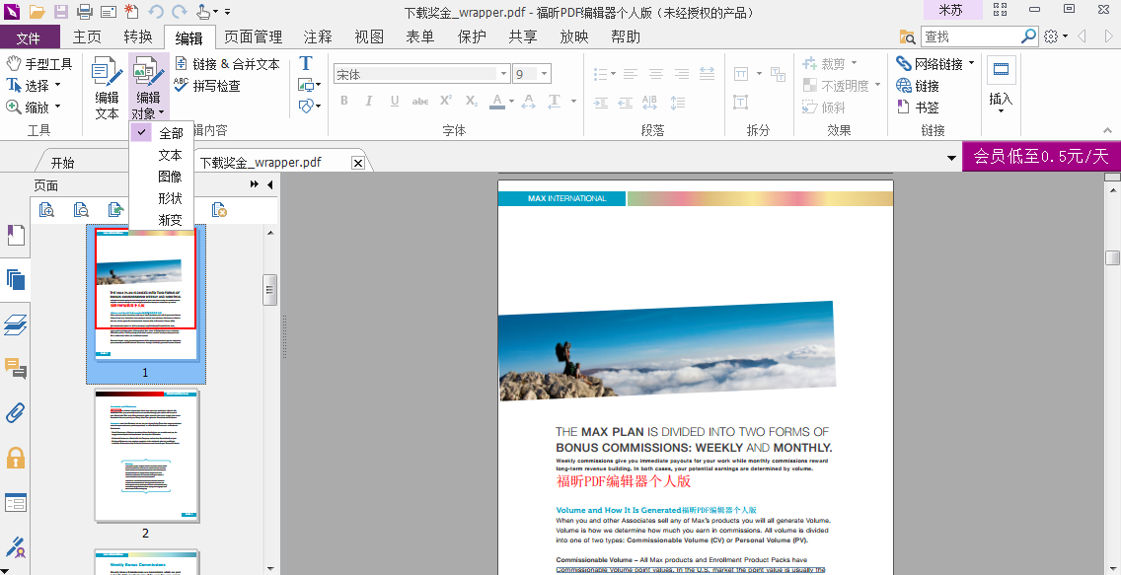Open the font size 9 dropdown
This screenshot has height=575, width=1121.
[545, 74]
